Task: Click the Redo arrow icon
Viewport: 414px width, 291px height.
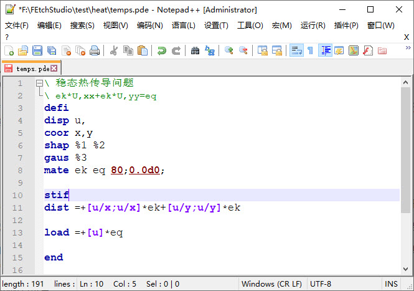Action: pyautogui.click(x=176, y=50)
